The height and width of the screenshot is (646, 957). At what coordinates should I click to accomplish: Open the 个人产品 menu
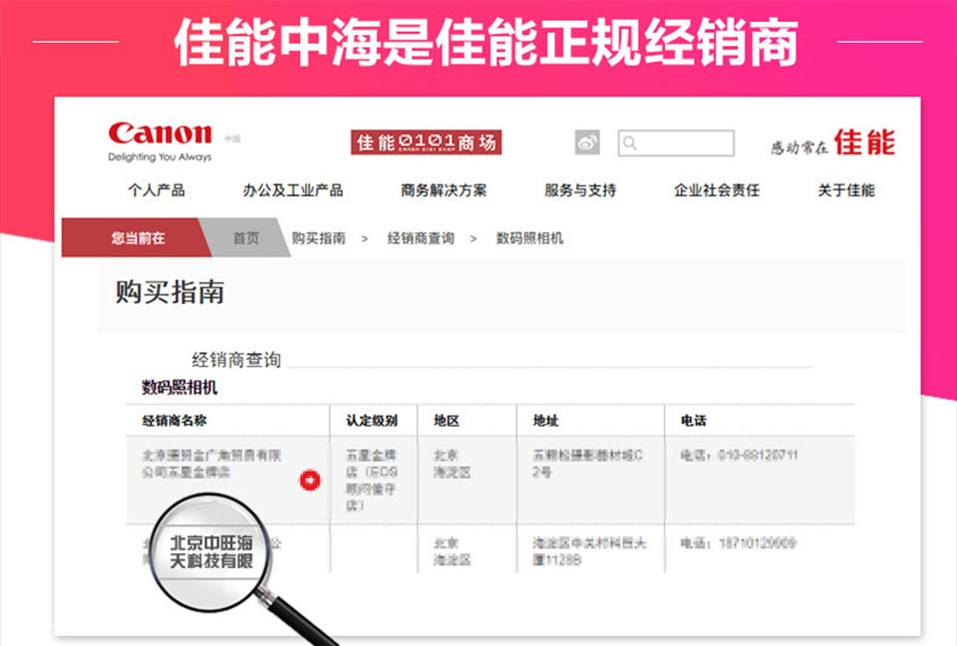click(157, 190)
